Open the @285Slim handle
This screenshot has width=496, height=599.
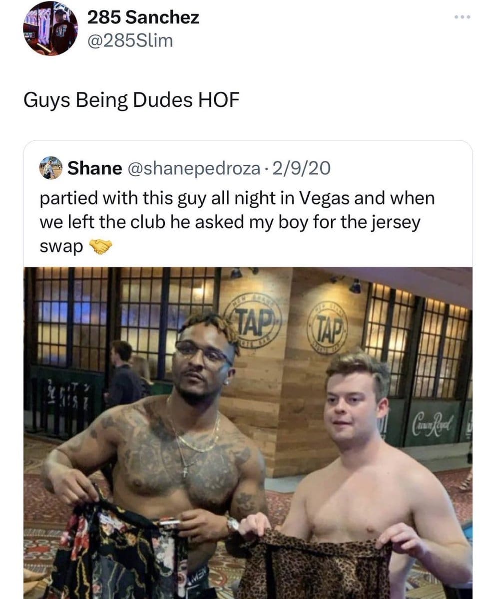(x=130, y=40)
